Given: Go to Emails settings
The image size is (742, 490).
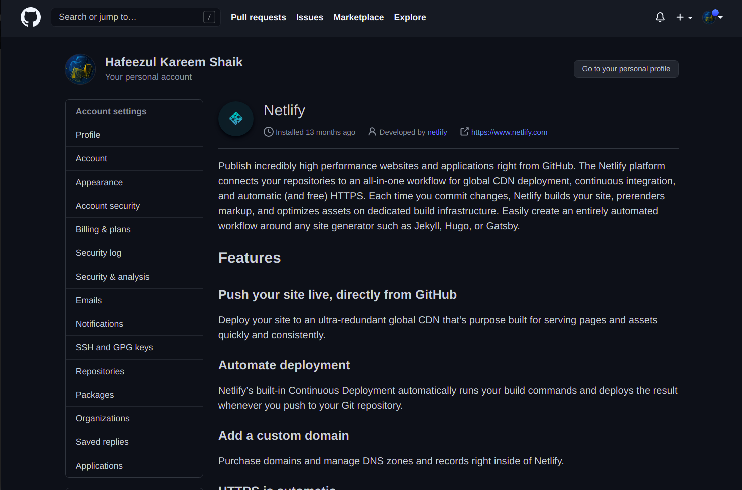Looking at the screenshot, I should 134,300.
